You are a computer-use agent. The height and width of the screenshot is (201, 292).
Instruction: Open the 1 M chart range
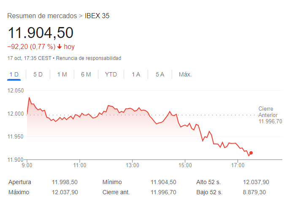click(x=62, y=74)
